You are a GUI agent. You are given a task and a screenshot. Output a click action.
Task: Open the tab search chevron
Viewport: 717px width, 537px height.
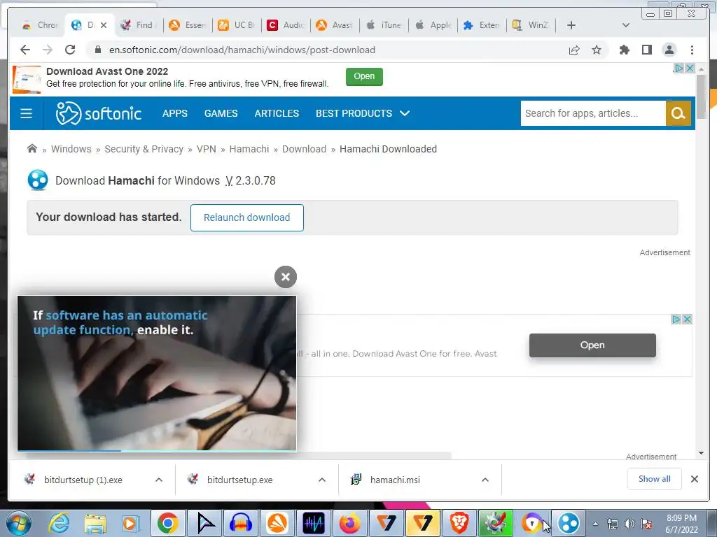[x=626, y=25]
